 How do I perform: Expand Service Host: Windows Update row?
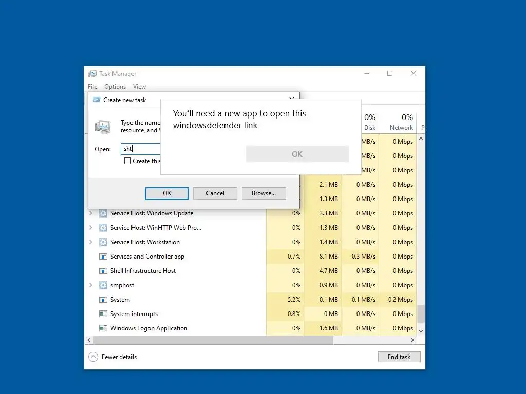point(90,213)
